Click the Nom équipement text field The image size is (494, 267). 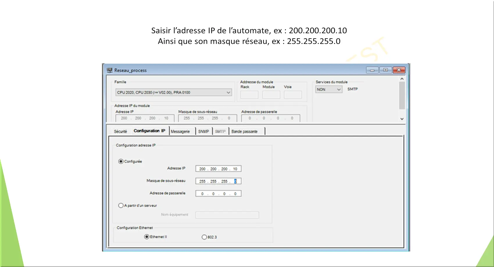point(227,215)
